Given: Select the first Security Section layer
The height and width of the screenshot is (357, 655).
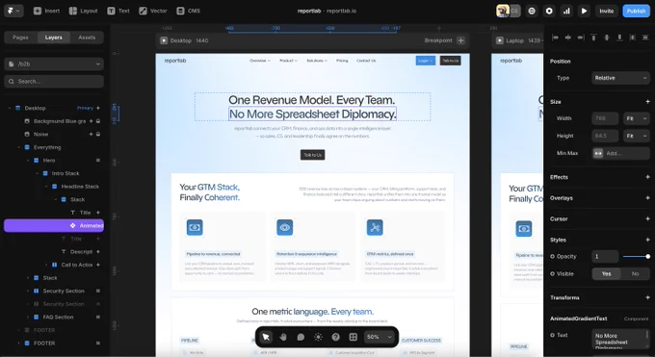Looking at the screenshot, I should point(64,291).
